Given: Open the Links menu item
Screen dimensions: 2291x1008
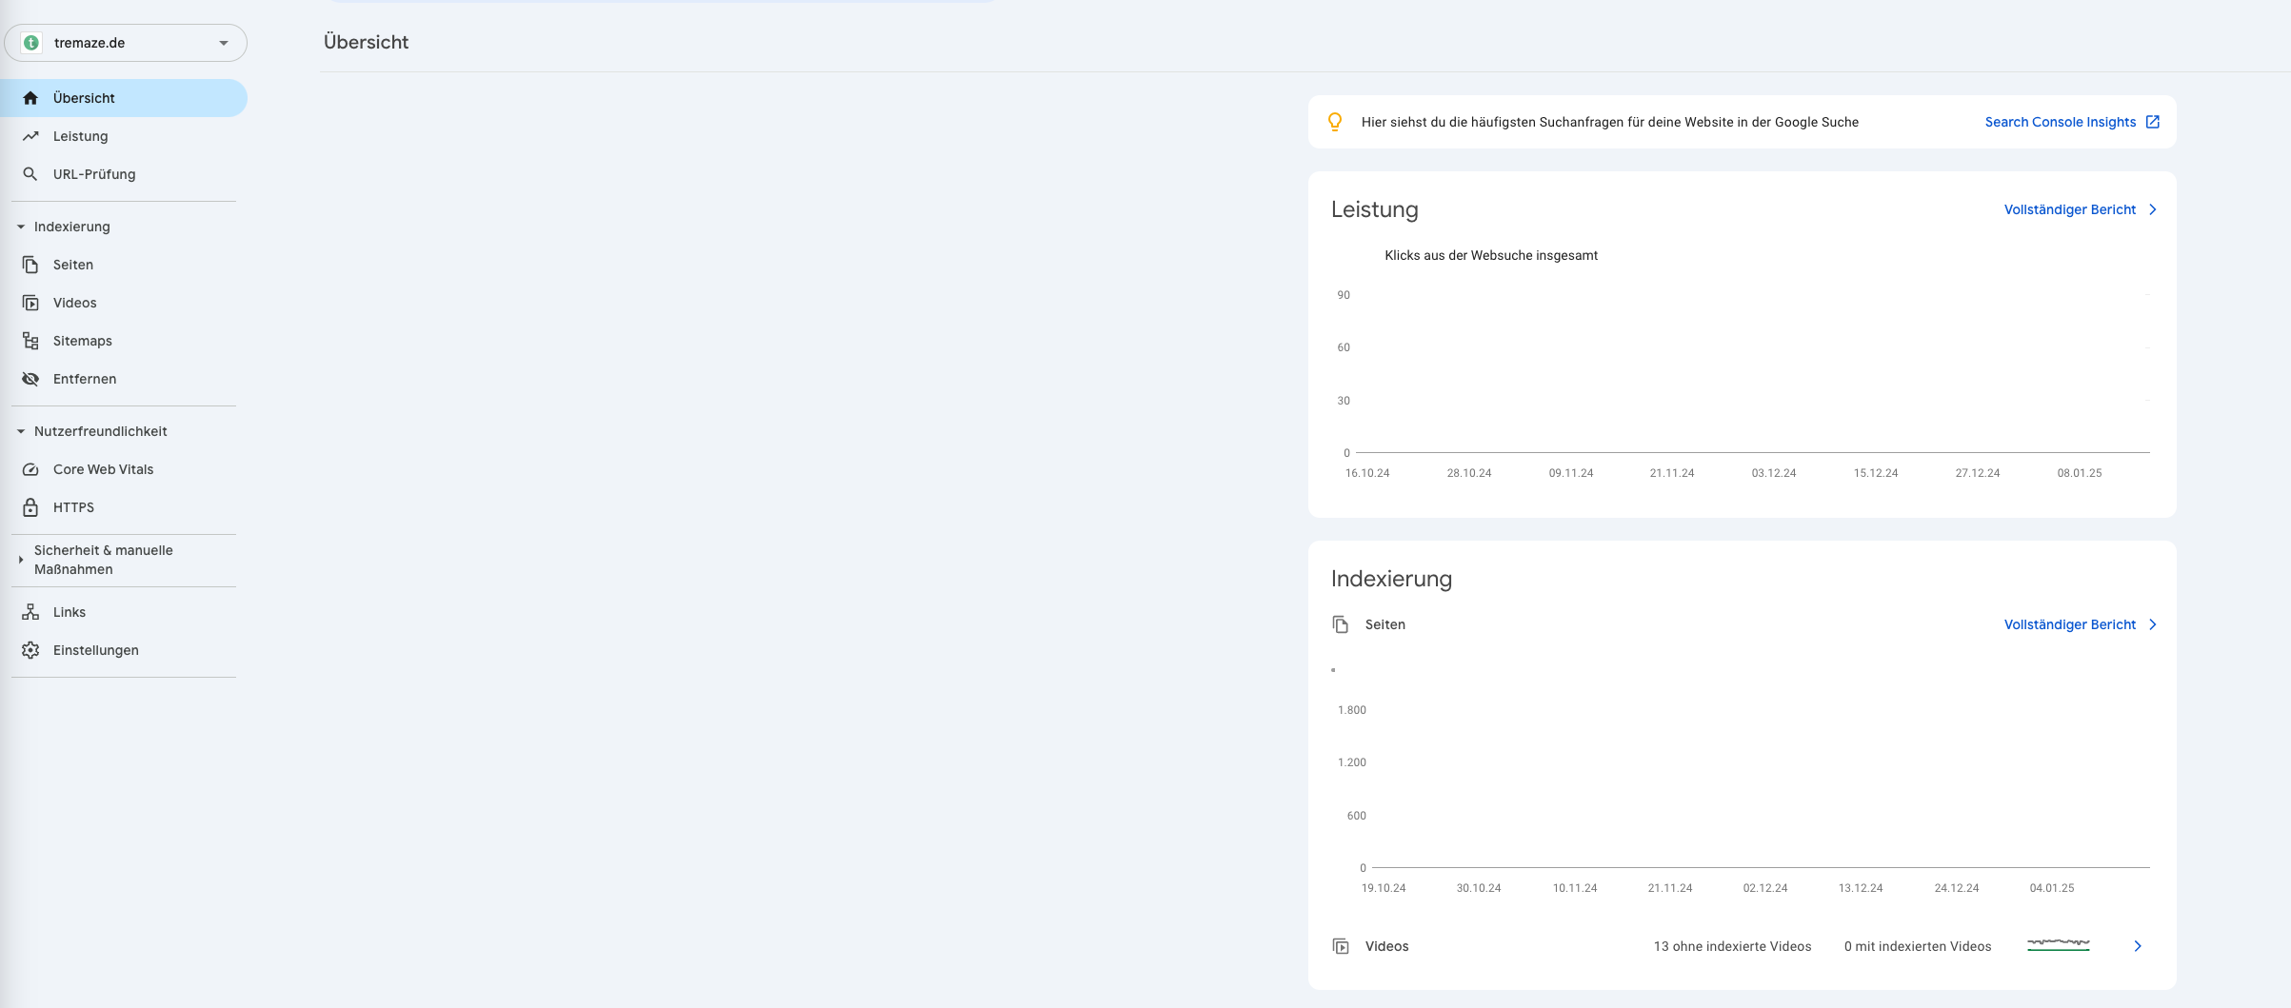Looking at the screenshot, I should pos(69,612).
